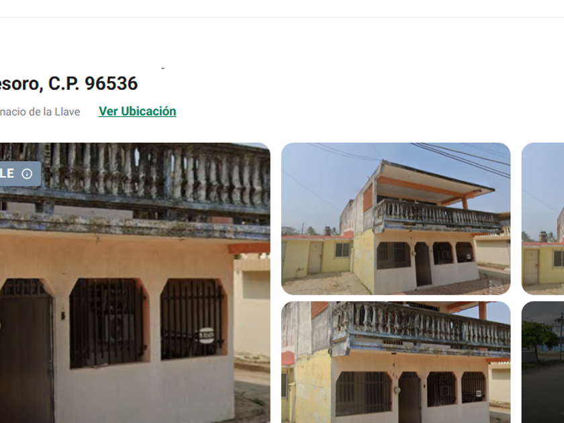Click the middle barred window in the main photo

(x=107, y=323)
